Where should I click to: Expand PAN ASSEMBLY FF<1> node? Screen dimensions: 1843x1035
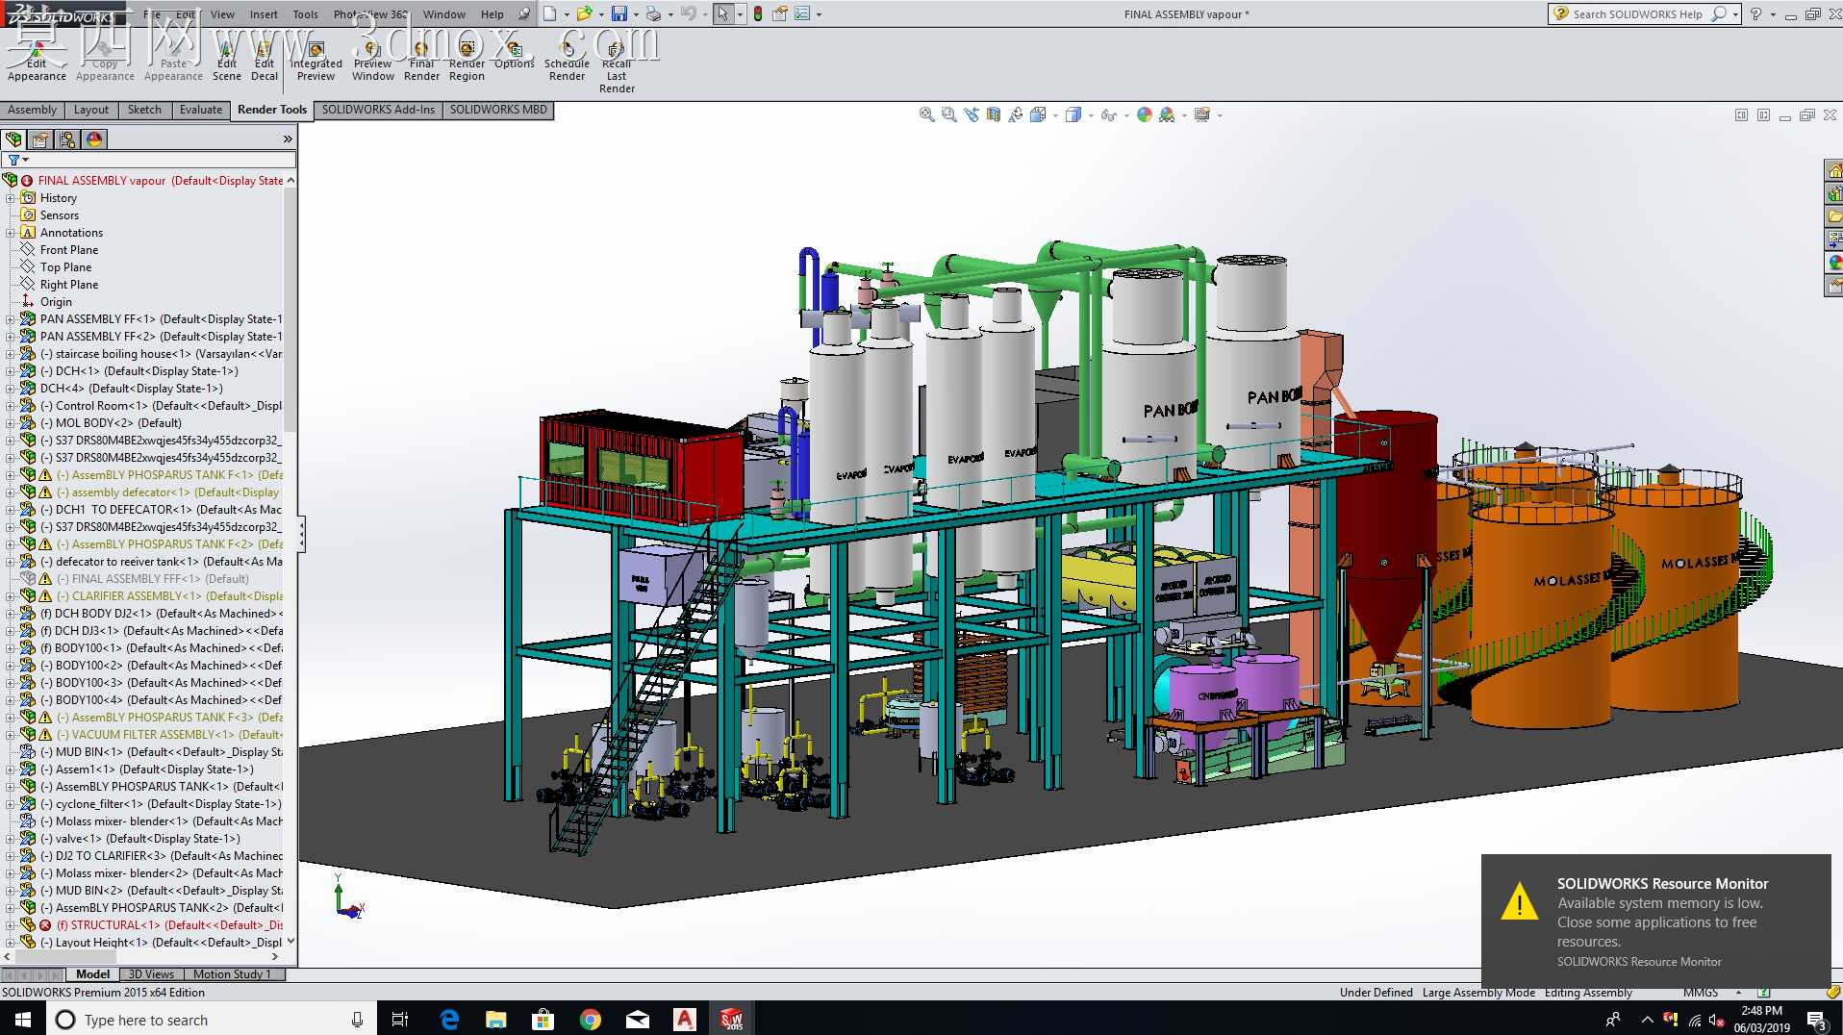tap(11, 319)
